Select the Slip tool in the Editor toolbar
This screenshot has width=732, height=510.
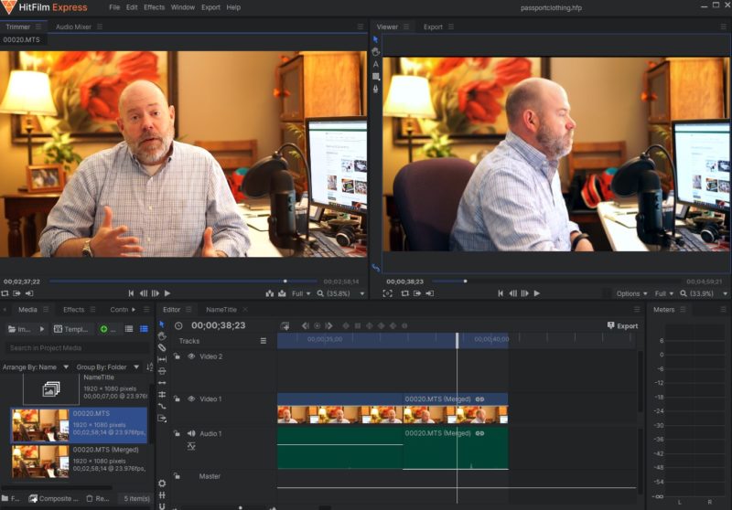click(x=162, y=359)
